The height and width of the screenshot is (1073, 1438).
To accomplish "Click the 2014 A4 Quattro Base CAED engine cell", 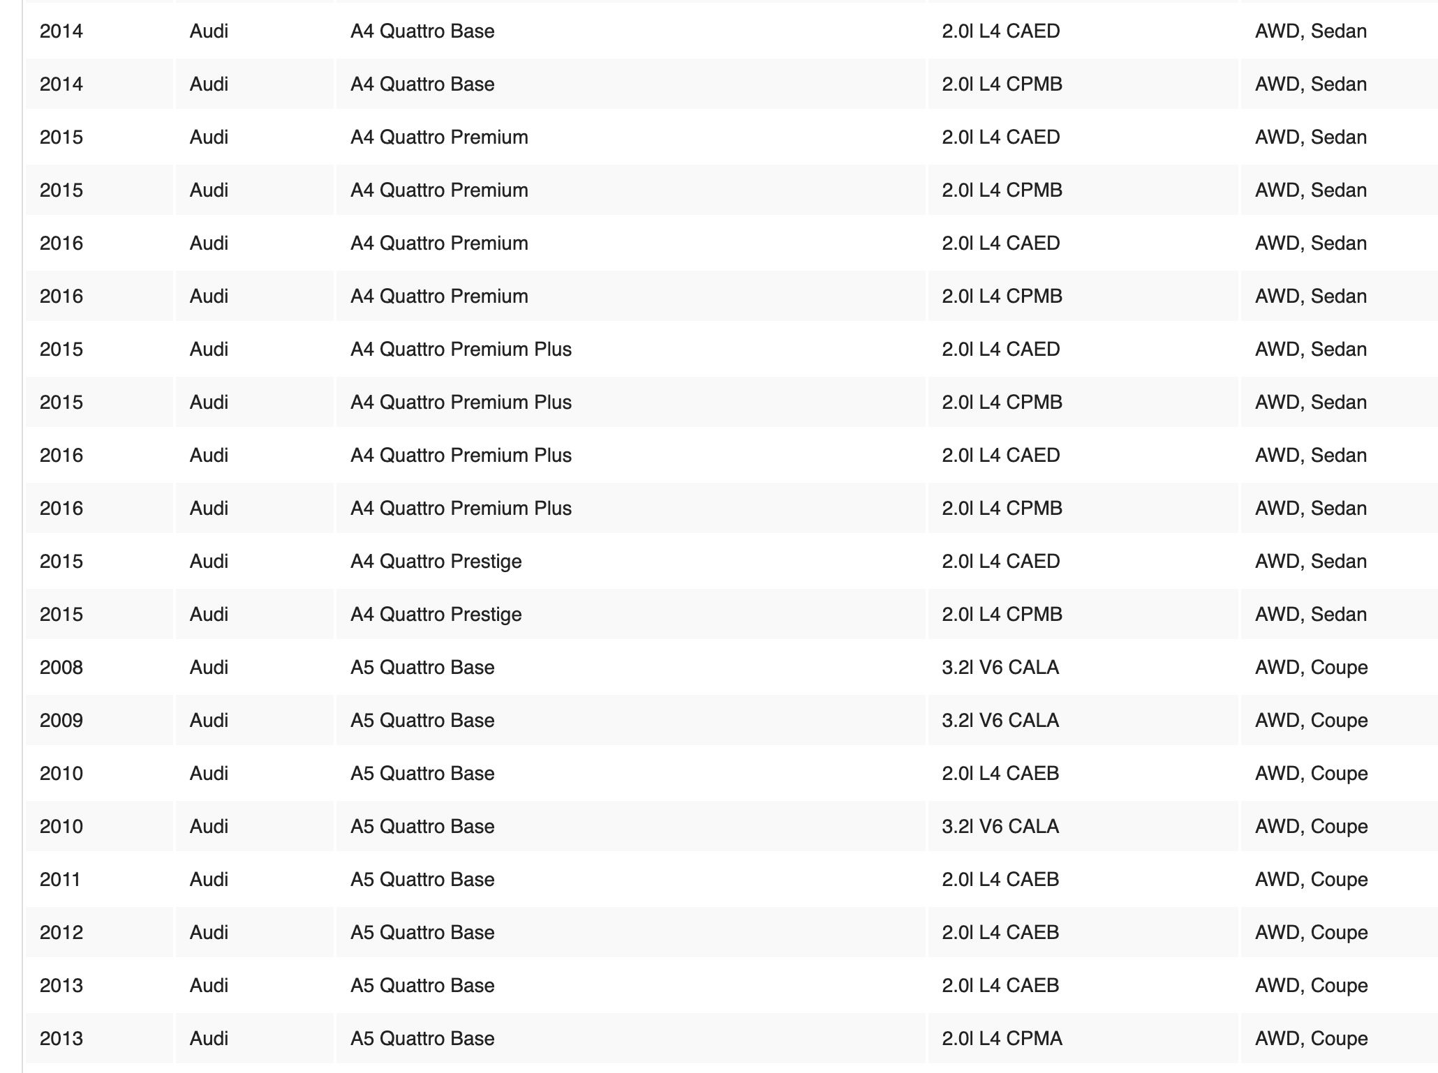I will (1000, 31).
